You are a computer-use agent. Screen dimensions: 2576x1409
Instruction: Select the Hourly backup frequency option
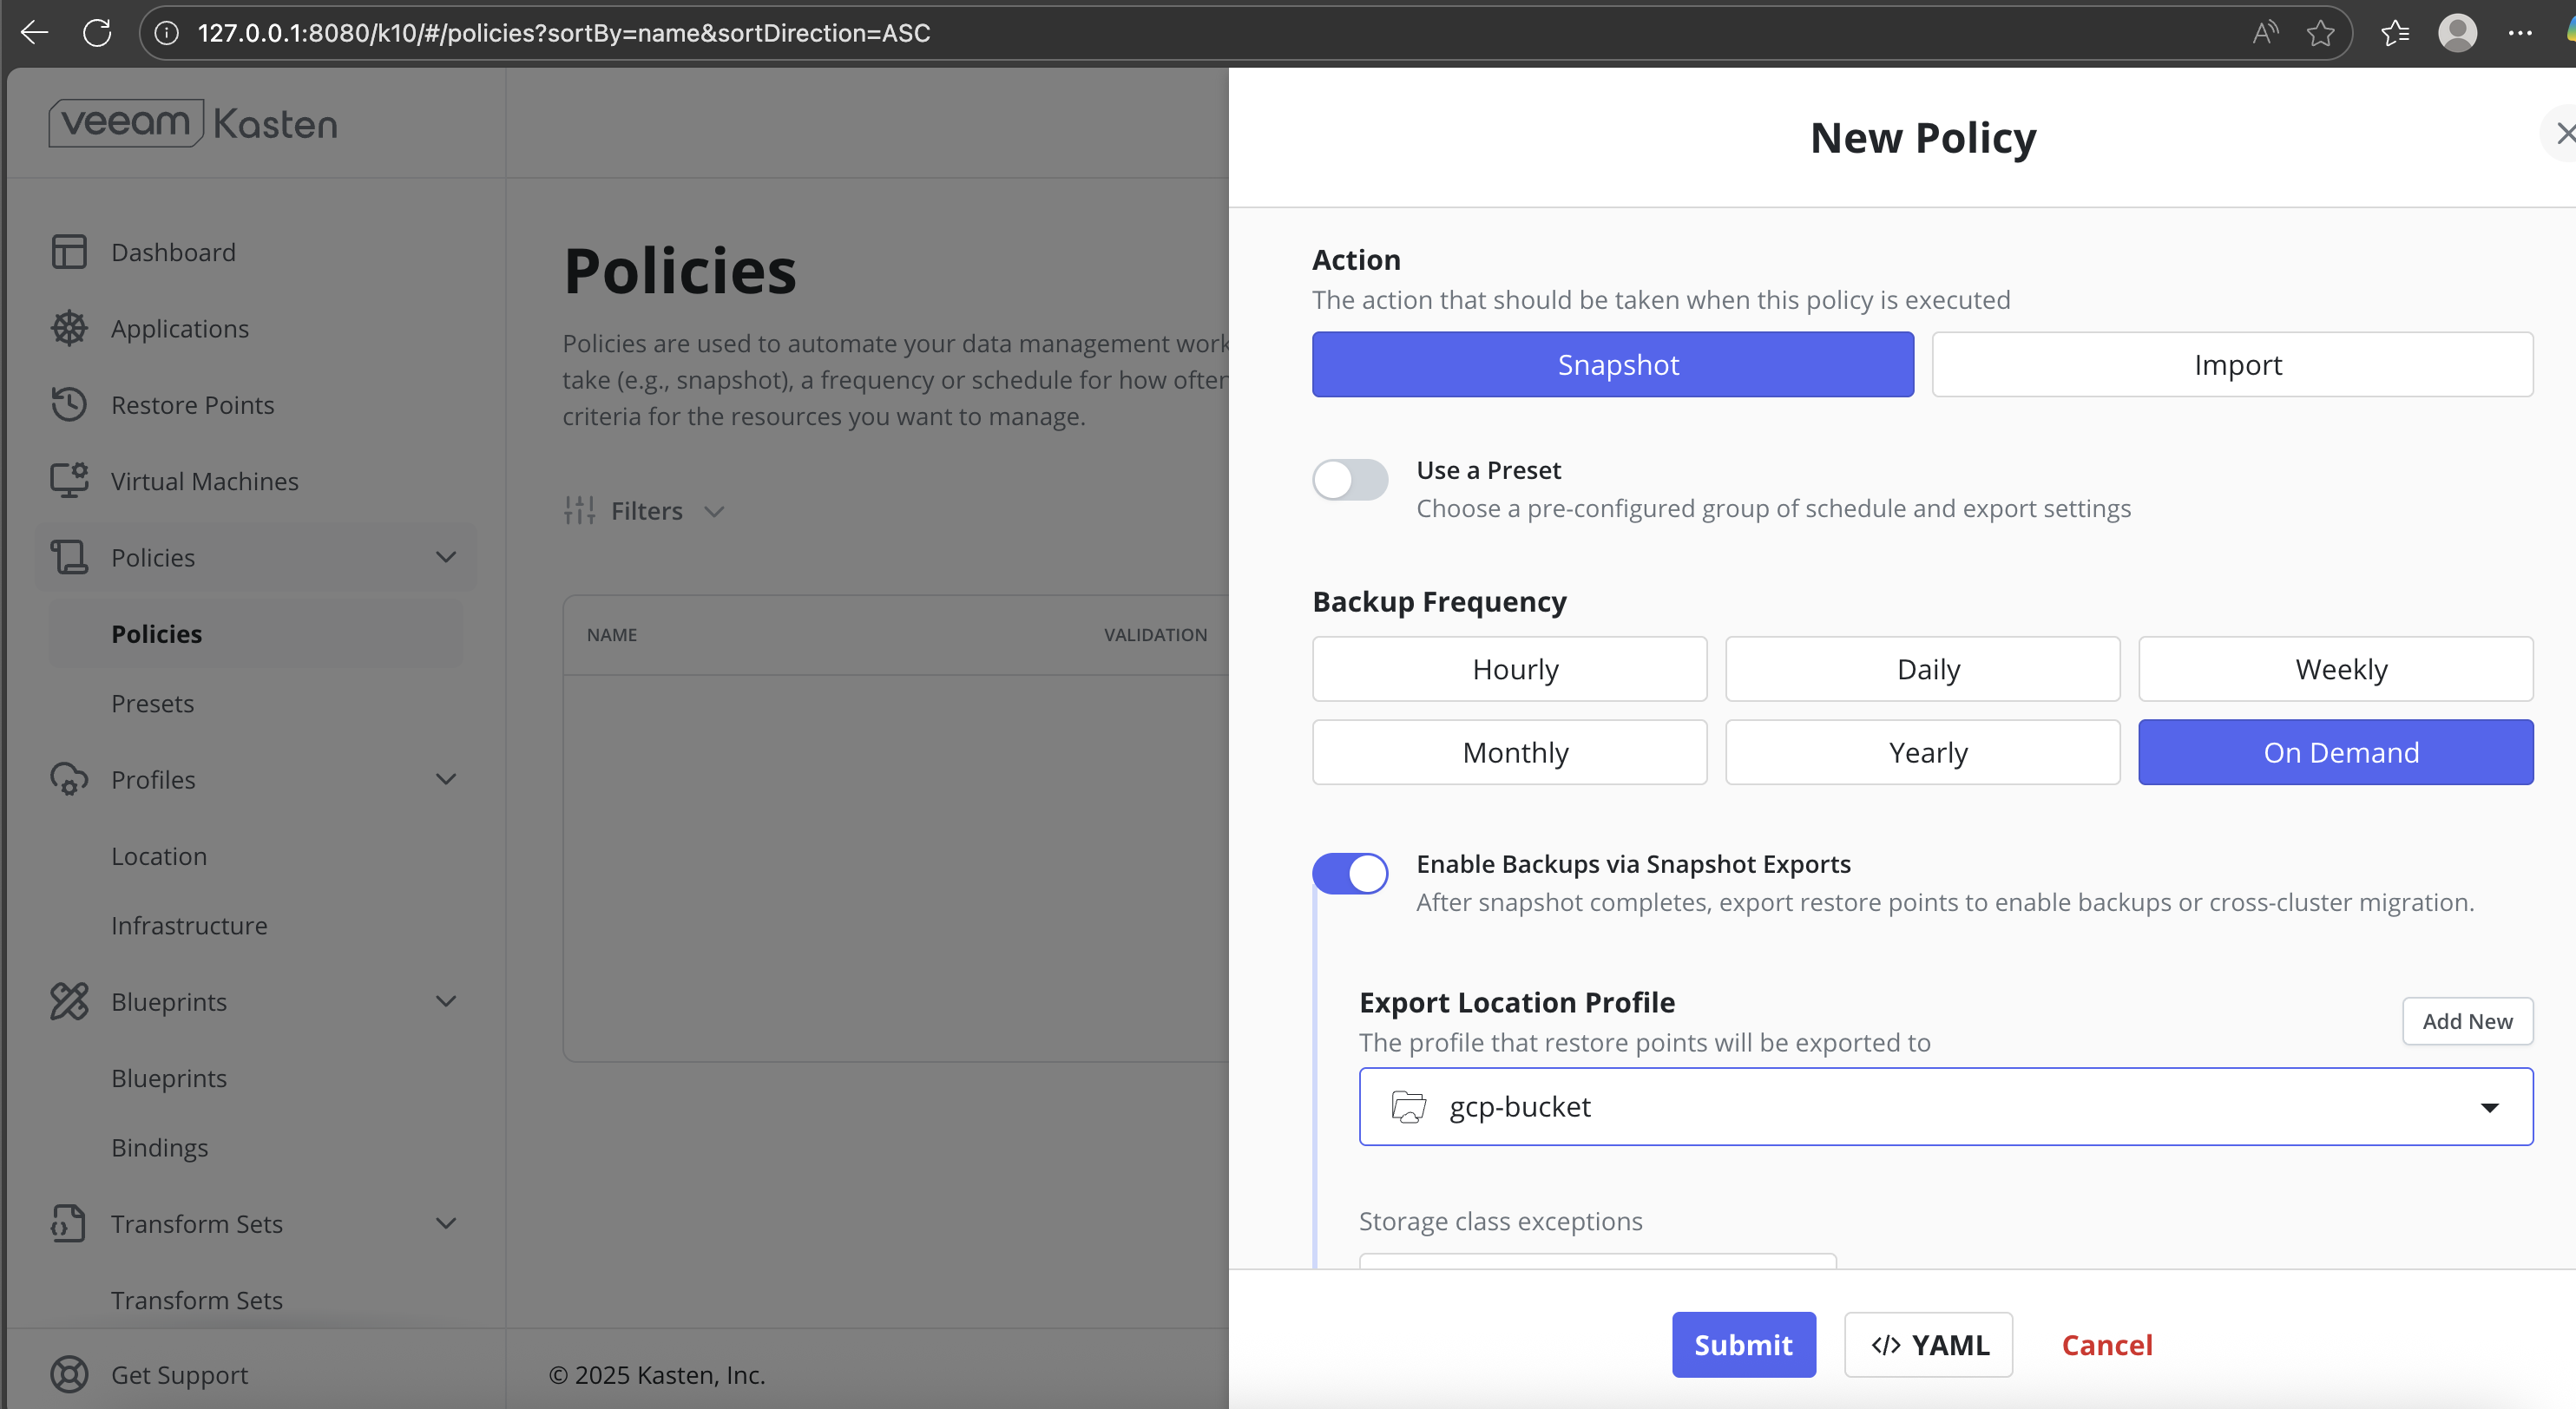tap(1509, 669)
